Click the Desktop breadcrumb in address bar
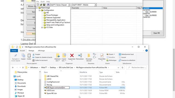The height and width of the screenshot is (98, 175). point(53,68)
